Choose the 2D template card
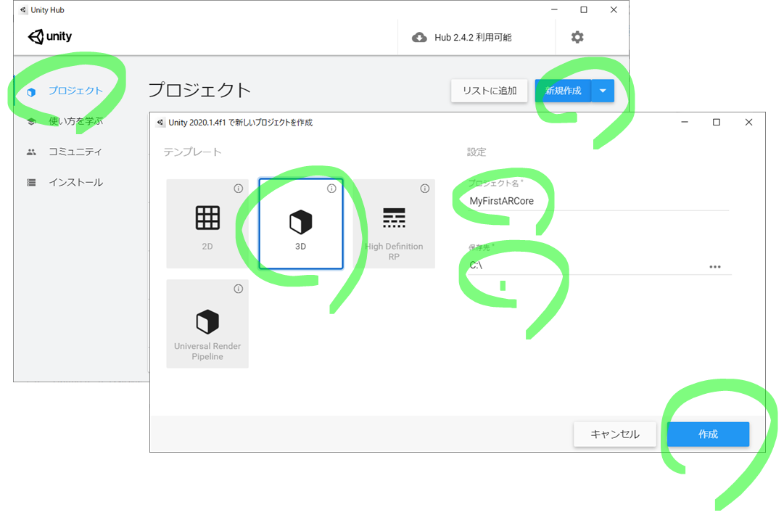 click(207, 223)
